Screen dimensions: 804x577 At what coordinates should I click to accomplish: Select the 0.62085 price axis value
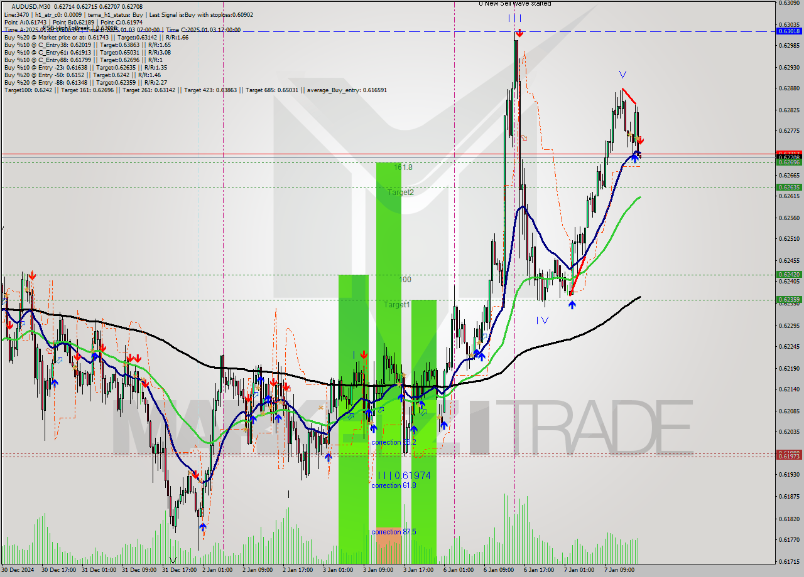point(789,411)
